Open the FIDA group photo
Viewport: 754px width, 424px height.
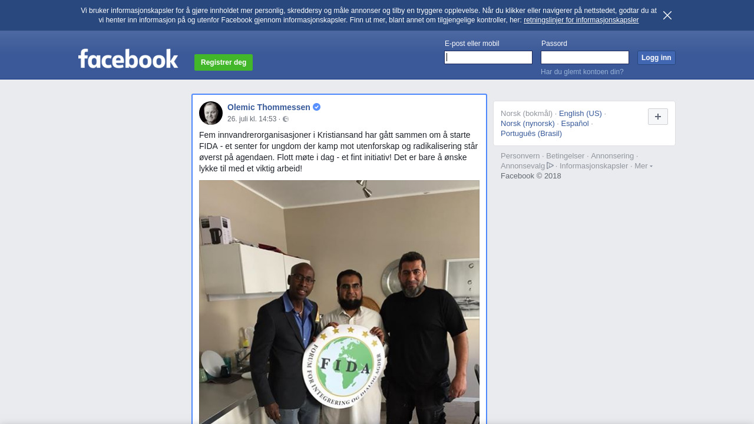point(339,302)
